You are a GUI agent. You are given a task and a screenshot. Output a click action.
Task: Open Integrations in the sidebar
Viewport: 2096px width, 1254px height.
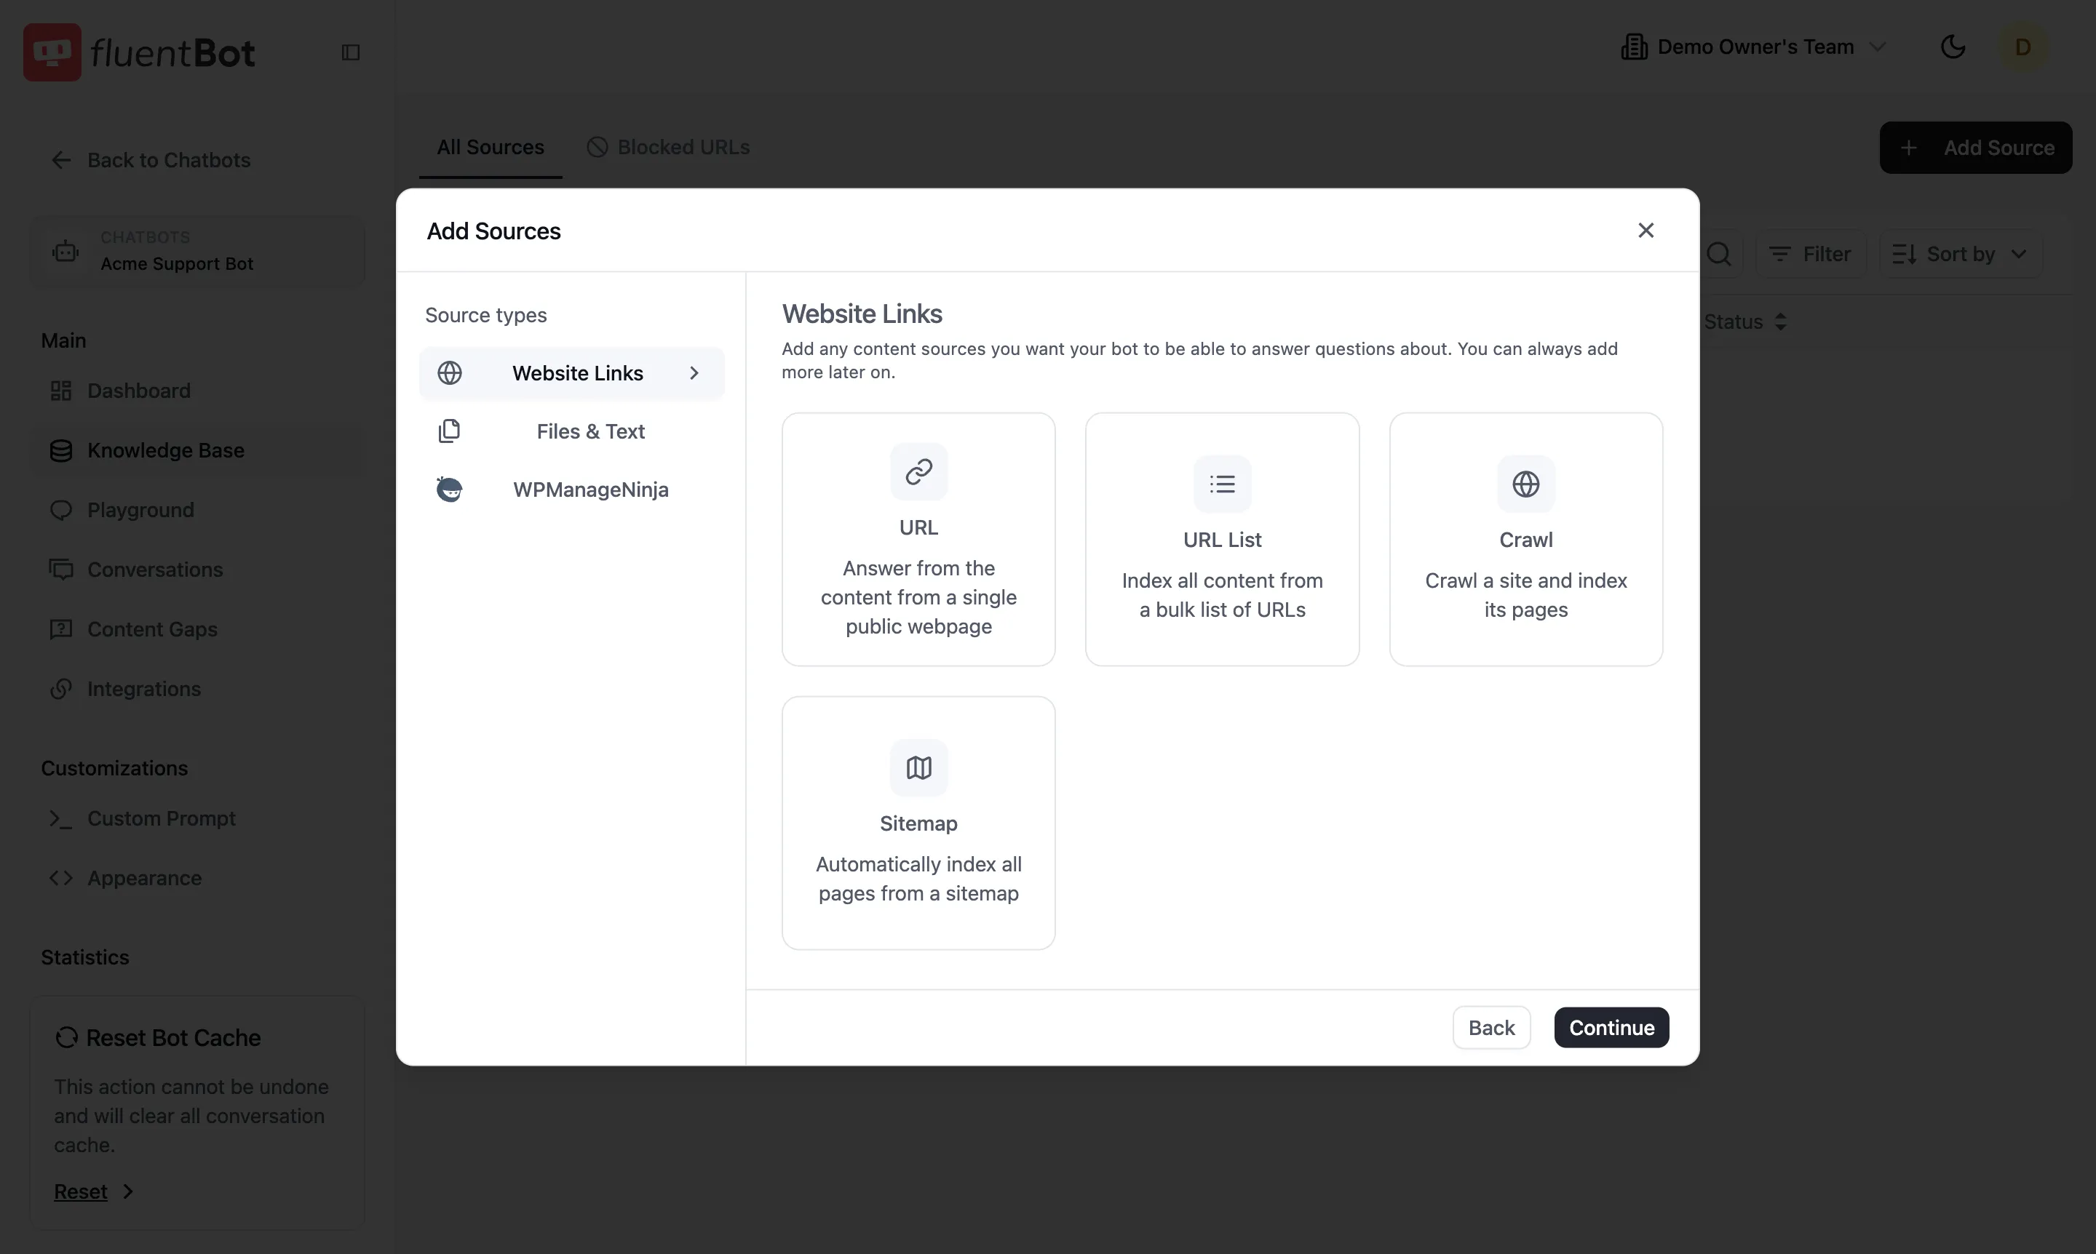[x=197, y=689]
